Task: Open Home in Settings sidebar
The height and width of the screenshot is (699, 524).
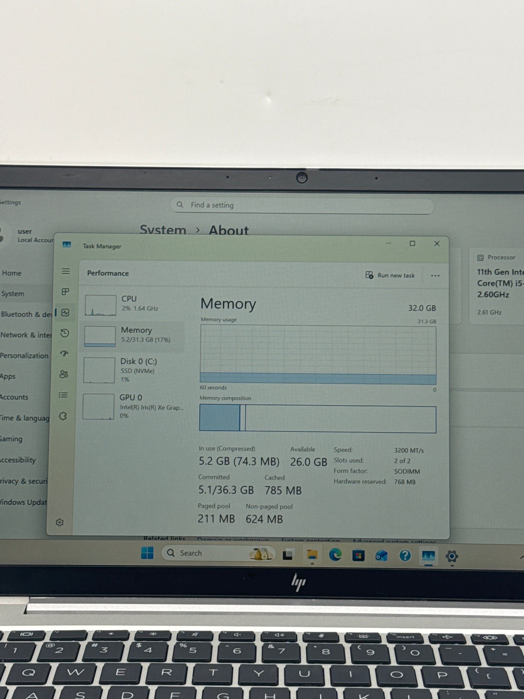Action: [12, 273]
